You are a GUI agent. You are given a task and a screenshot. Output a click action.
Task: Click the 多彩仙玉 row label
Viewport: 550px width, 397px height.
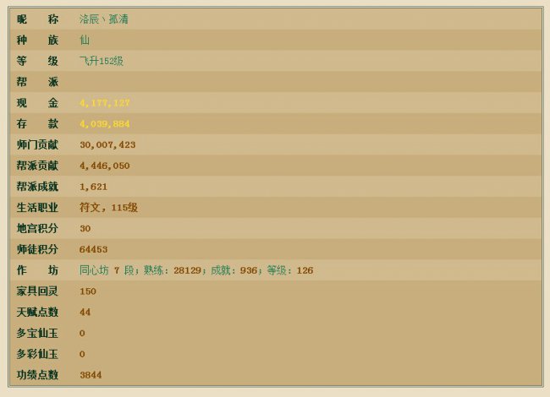click(37, 355)
